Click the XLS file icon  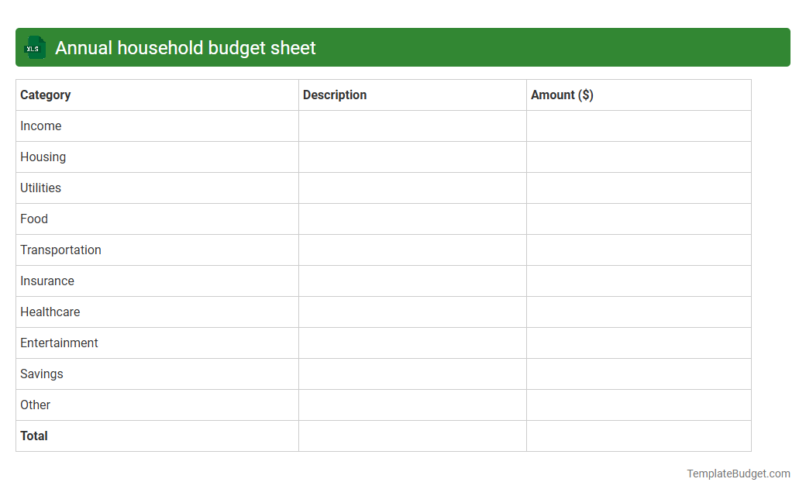[34, 47]
